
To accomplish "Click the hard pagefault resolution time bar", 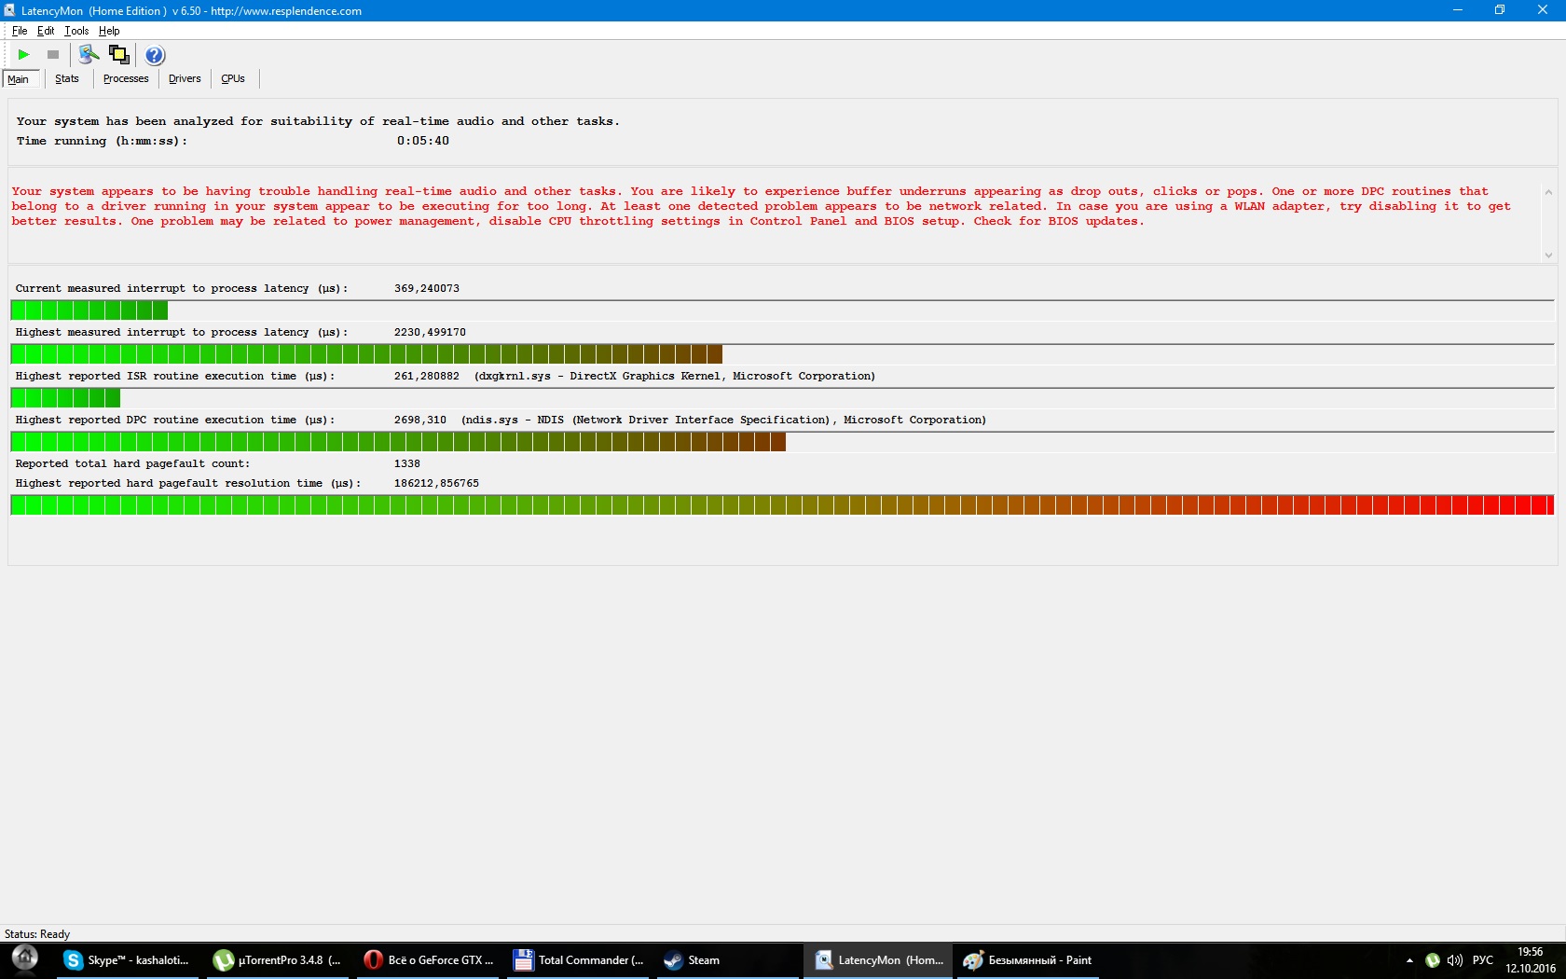I will tap(782, 505).
